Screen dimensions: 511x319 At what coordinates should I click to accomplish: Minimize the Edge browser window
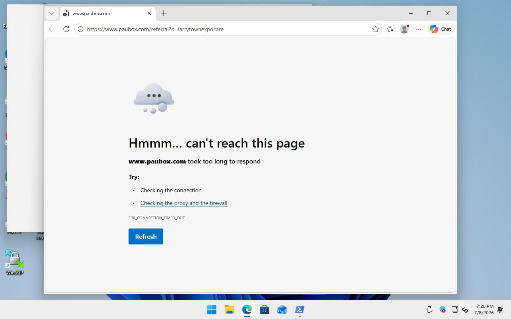(411, 13)
